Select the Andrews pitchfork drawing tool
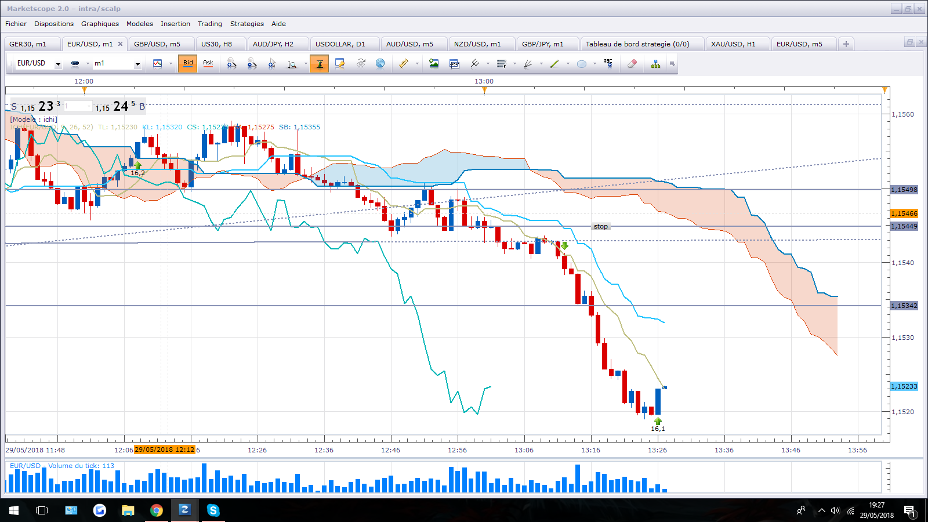 [x=475, y=63]
